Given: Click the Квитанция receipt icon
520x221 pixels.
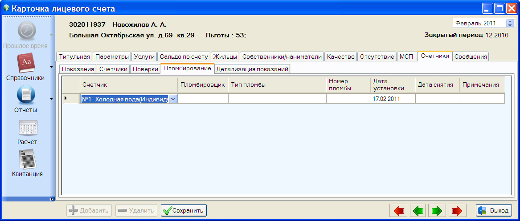Looking at the screenshot, I should (x=27, y=159).
